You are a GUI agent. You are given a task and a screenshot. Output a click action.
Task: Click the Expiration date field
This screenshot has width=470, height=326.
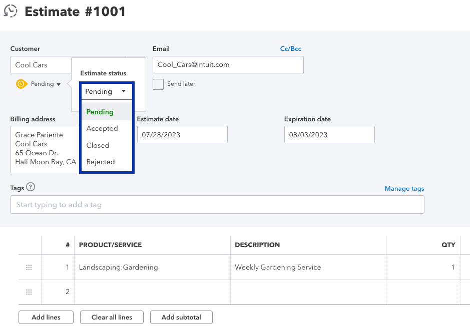[x=329, y=135]
